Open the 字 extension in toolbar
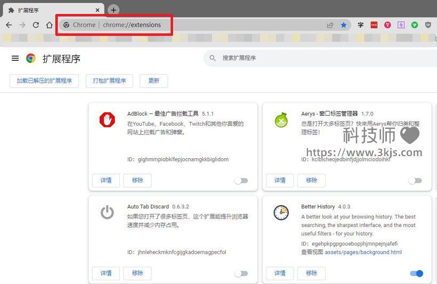Viewport: 437px width, 284px height. [360, 25]
